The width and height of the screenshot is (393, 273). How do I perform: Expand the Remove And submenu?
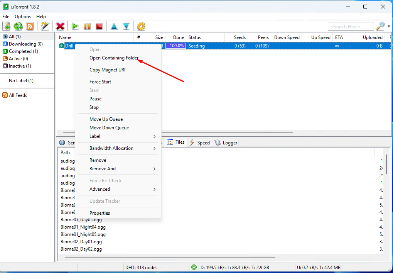(118, 169)
